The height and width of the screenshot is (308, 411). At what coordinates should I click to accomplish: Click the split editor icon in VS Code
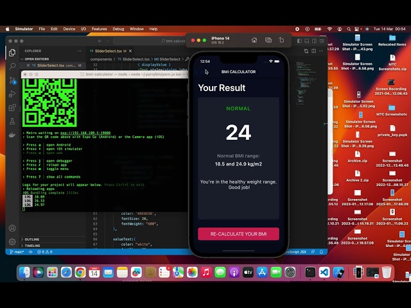[x=314, y=51]
